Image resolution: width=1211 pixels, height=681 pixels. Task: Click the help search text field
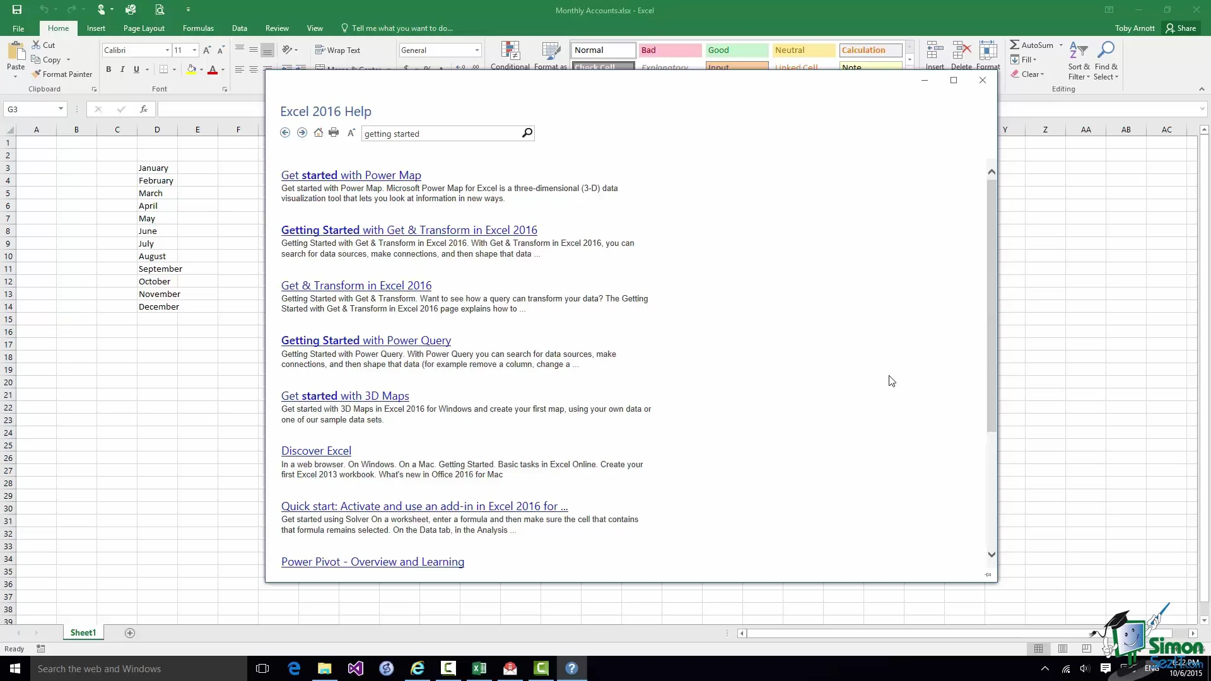[x=440, y=134]
